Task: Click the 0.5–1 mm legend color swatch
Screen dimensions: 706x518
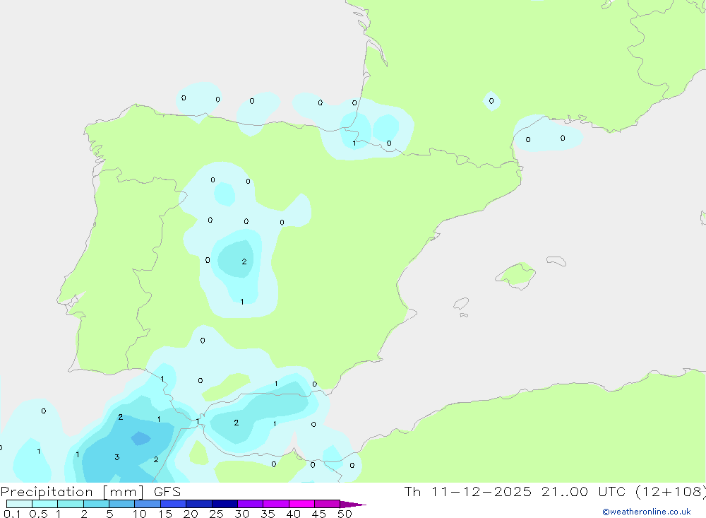Action: click(x=45, y=504)
